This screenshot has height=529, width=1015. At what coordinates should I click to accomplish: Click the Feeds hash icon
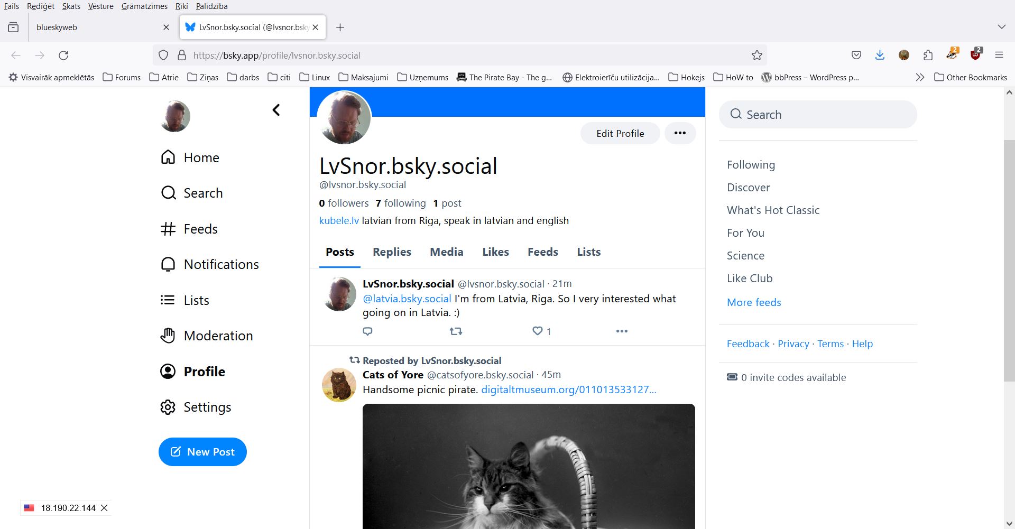coord(168,229)
